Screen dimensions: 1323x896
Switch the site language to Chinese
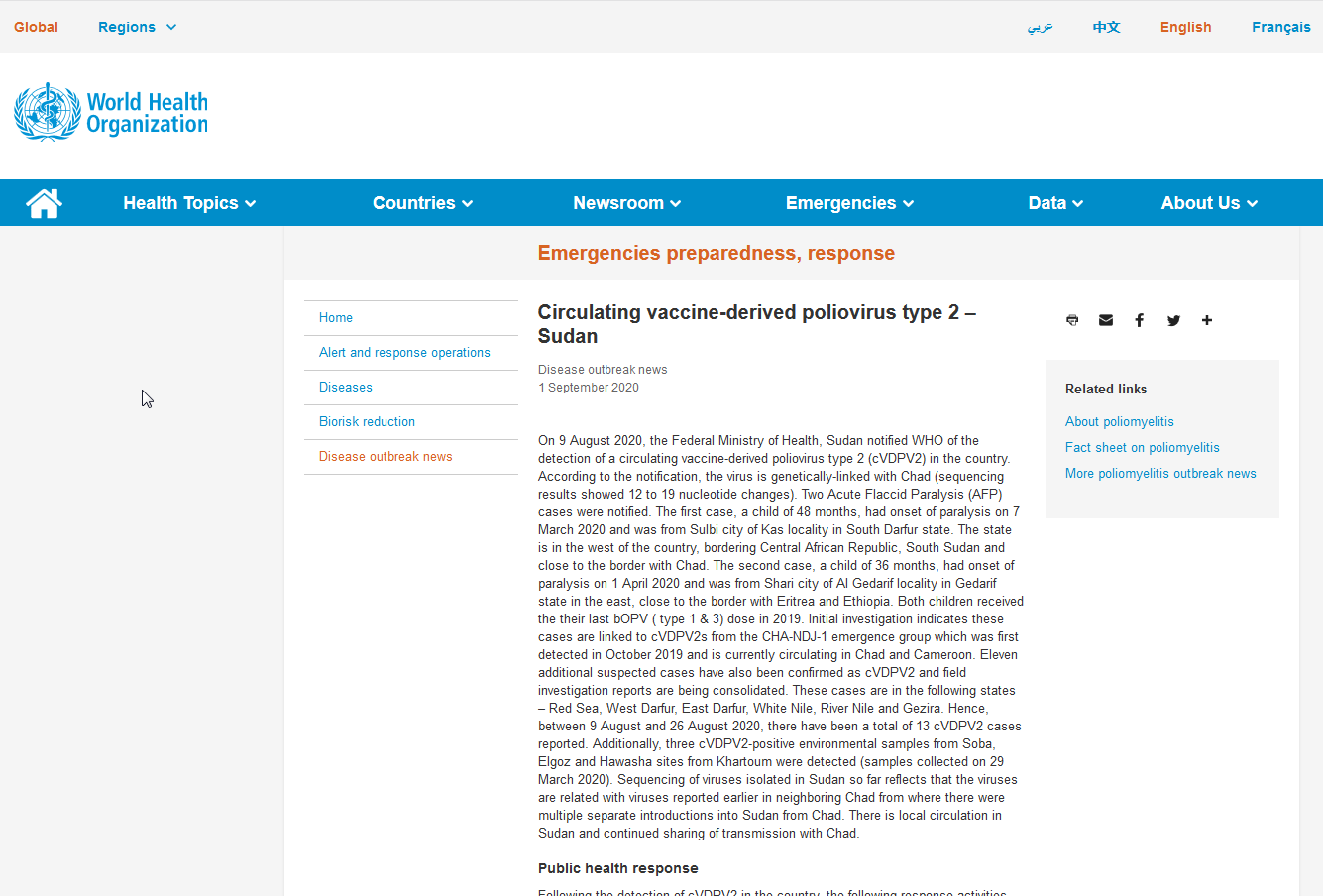coord(1106,27)
